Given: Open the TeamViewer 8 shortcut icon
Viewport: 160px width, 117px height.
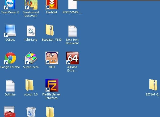Looking at the screenshot, I should tap(10, 5).
